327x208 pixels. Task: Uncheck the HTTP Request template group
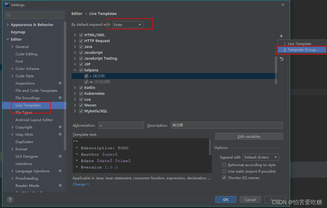pos(81,41)
